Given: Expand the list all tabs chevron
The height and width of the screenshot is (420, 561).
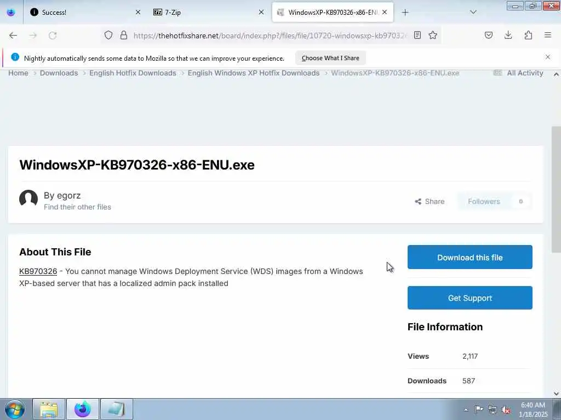Looking at the screenshot, I should pos(473,12).
